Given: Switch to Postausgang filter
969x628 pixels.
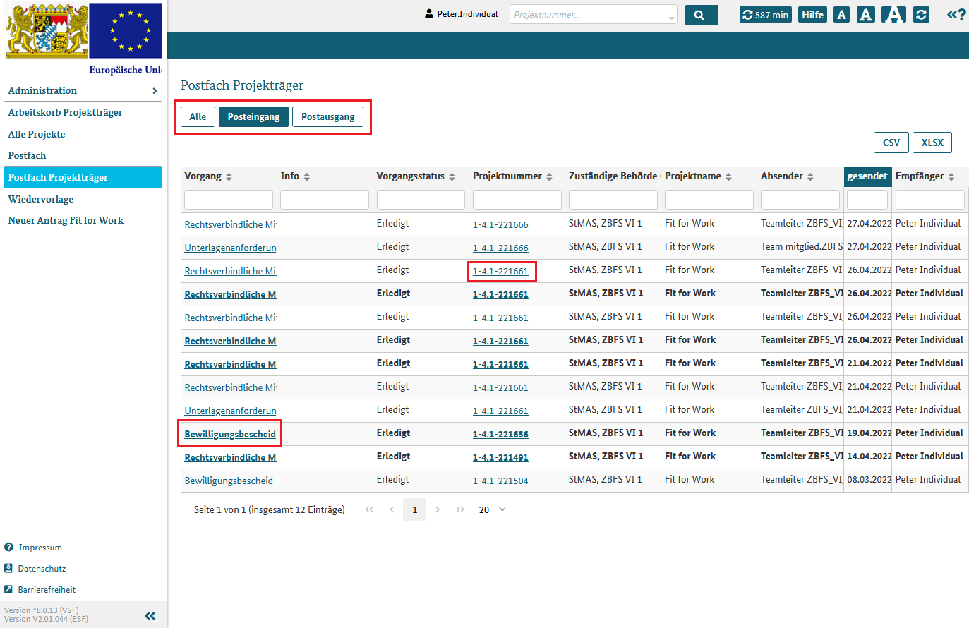Looking at the screenshot, I should [328, 116].
